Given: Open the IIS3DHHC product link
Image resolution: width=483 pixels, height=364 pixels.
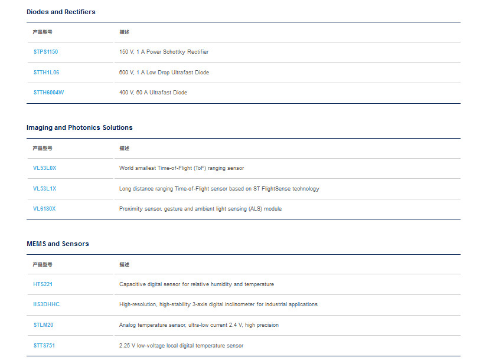Looking at the screenshot, I should pyautogui.click(x=46, y=304).
